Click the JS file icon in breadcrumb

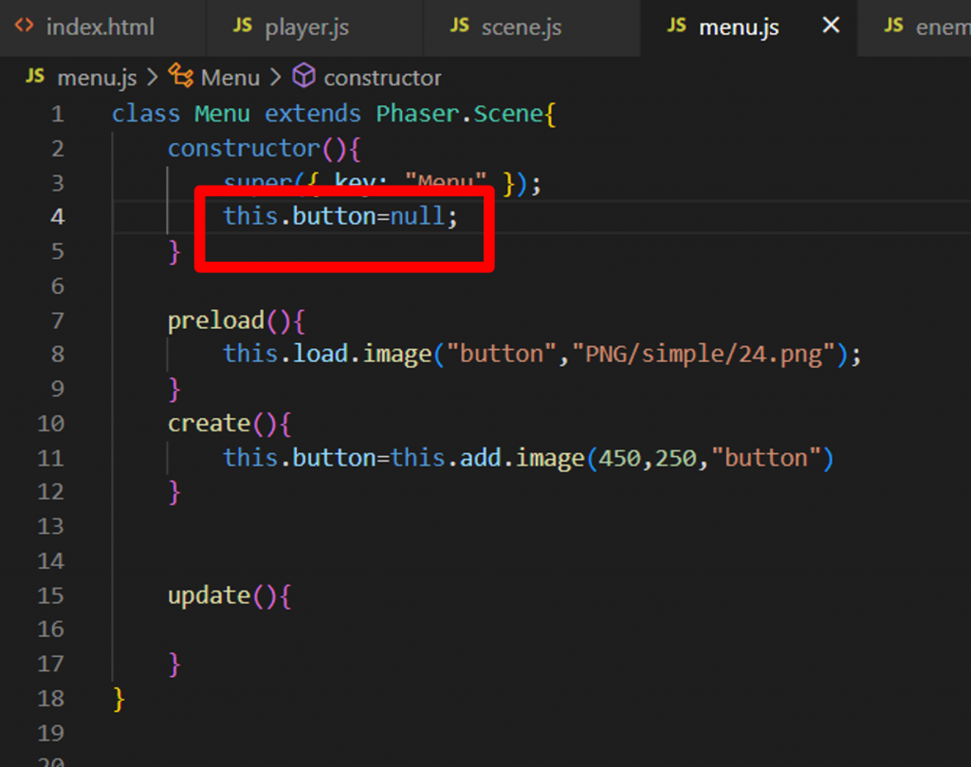(35, 76)
